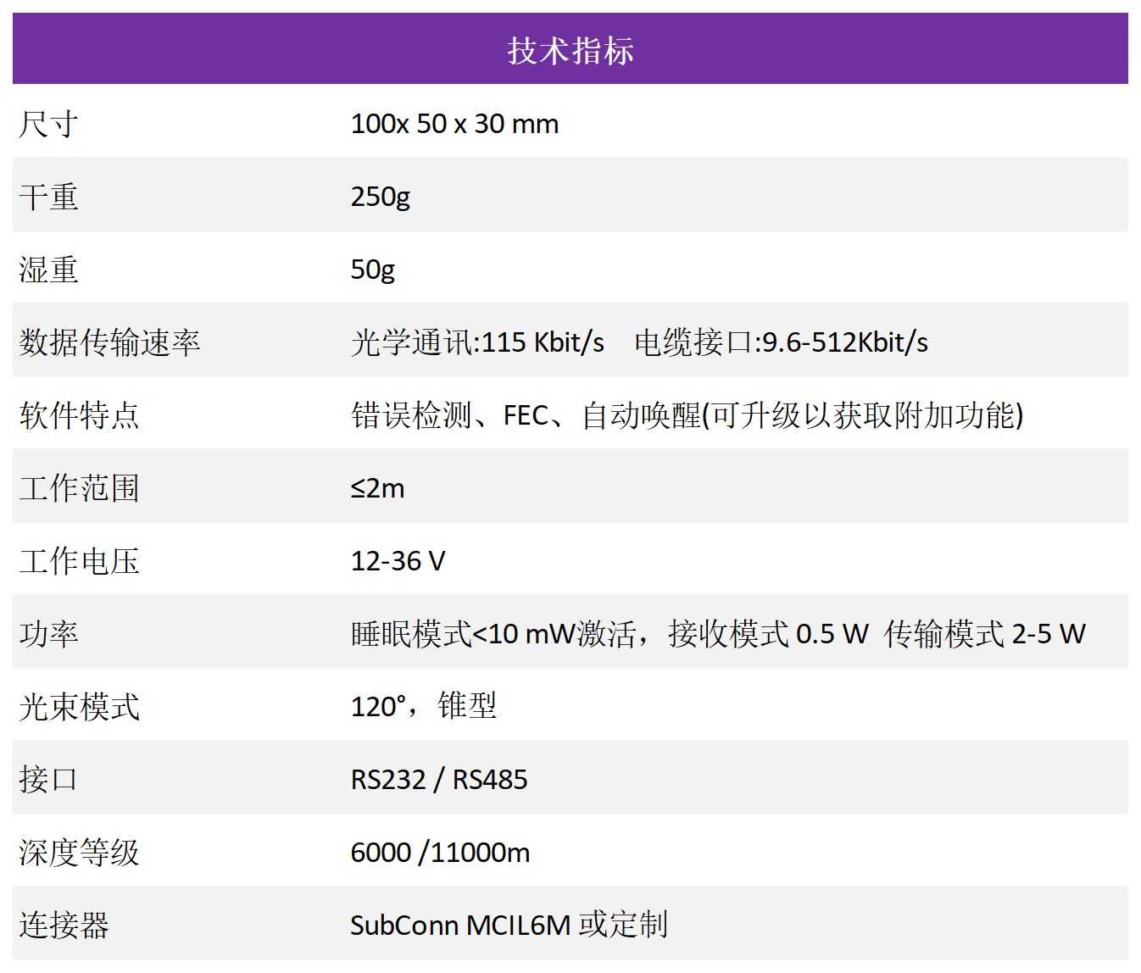This screenshot has height=973, width=1141.
Task: Select the 250g dry weight value
Action: click(x=380, y=197)
